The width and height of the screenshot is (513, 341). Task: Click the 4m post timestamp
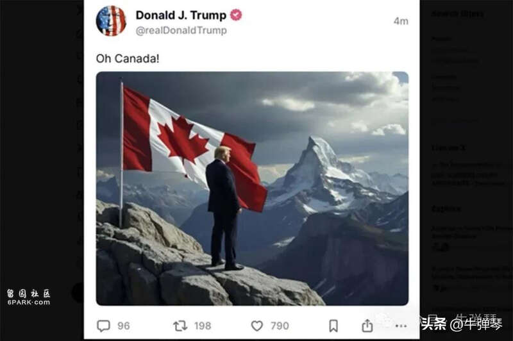point(401,21)
